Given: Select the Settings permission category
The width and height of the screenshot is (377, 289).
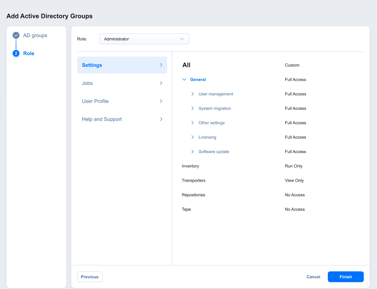Looking at the screenshot, I should (122, 65).
